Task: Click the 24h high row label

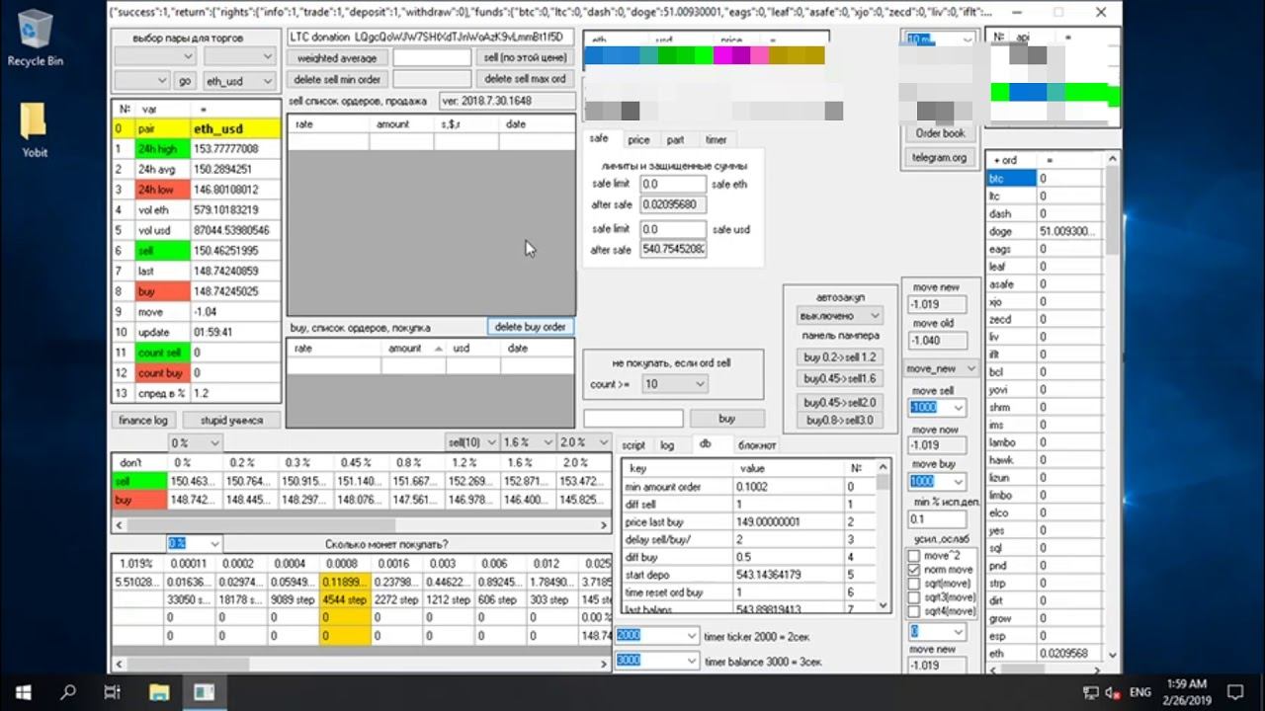Action: click(162, 149)
